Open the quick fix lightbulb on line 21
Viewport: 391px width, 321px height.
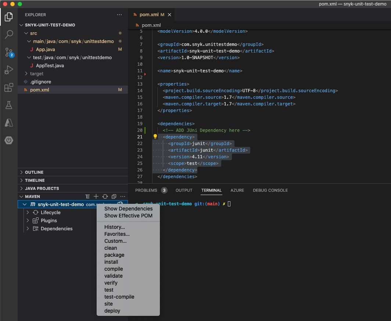(155, 136)
